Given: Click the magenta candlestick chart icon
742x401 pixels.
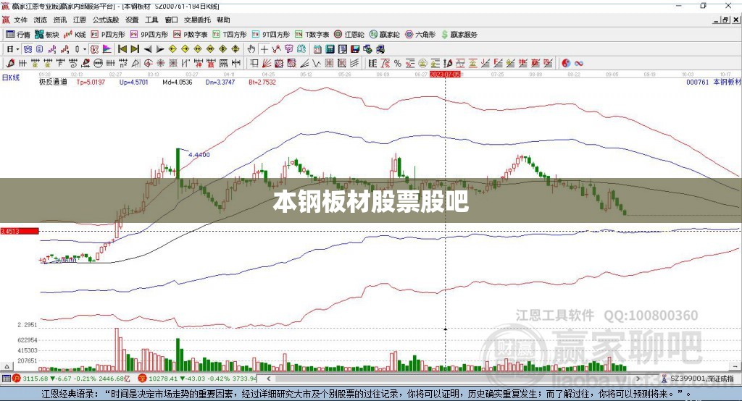Looking at the screenshot, I should pos(52,49).
